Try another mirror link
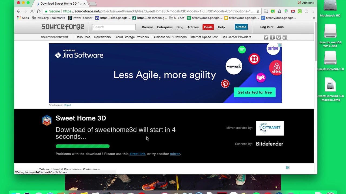 click(175, 154)
